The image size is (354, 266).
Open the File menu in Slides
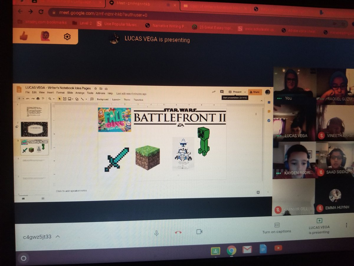click(27, 93)
